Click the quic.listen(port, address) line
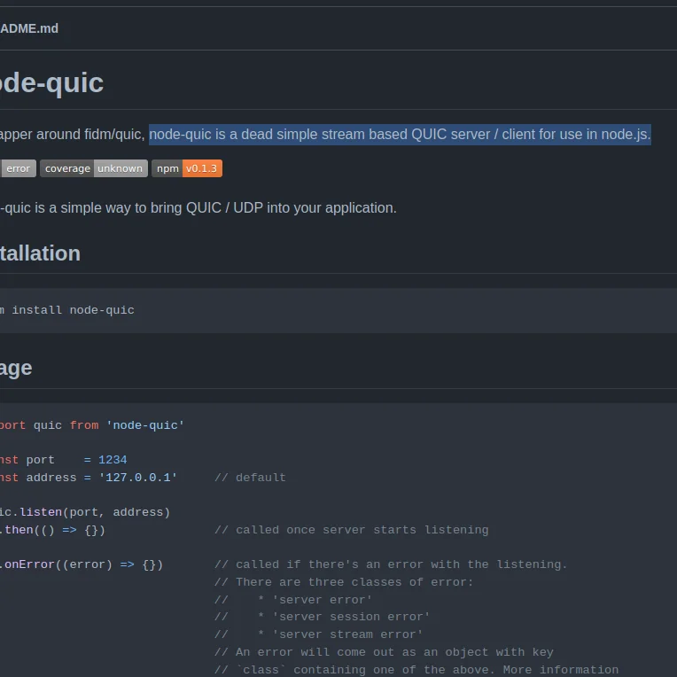This screenshot has width=677, height=677. click(85, 512)
